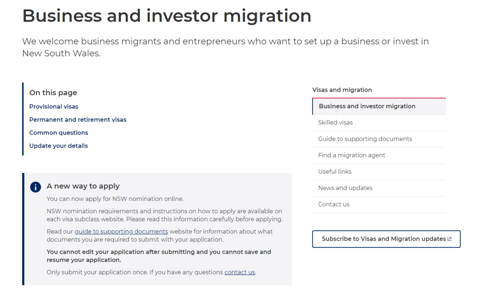Click the external link icon on Subscribe button
Screen dimensions: 485x291
coord(450,239)
